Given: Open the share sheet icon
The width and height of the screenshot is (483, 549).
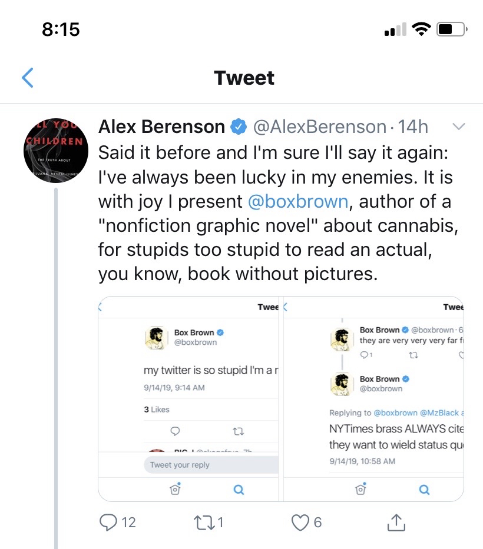Looking at the screenshot, I should tap(396, 521).
